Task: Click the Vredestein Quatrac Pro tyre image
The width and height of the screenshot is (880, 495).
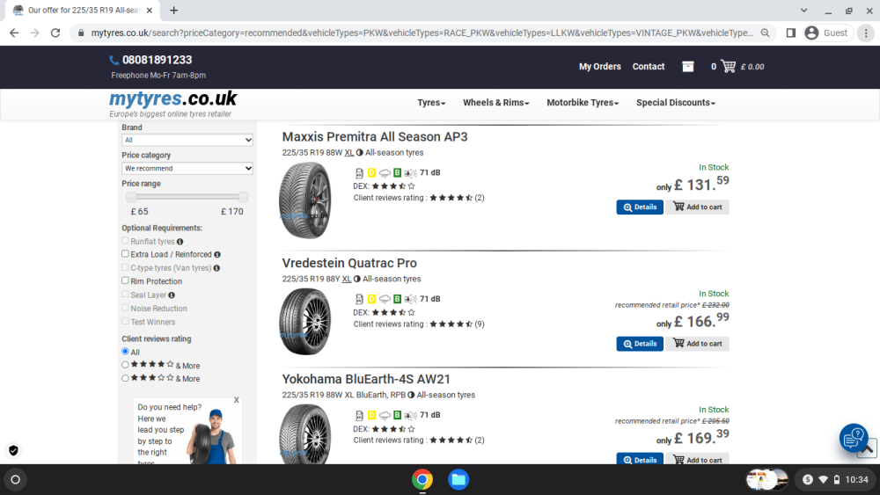Action: point(305,321)
